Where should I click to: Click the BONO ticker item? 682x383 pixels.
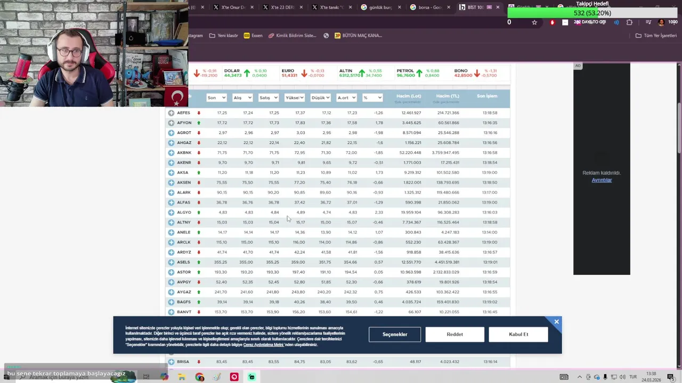click(x=475, y=73)
